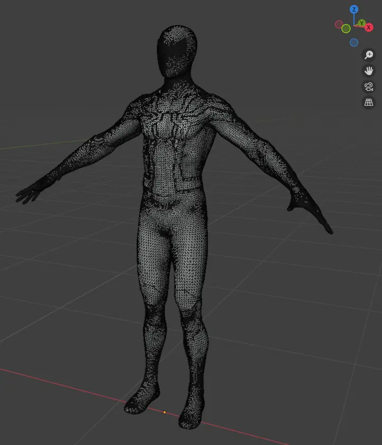This screenshot has width=382, height=445.
Task: Switch perspective/orthographic grid button
Action: click(x=369, y=103)
